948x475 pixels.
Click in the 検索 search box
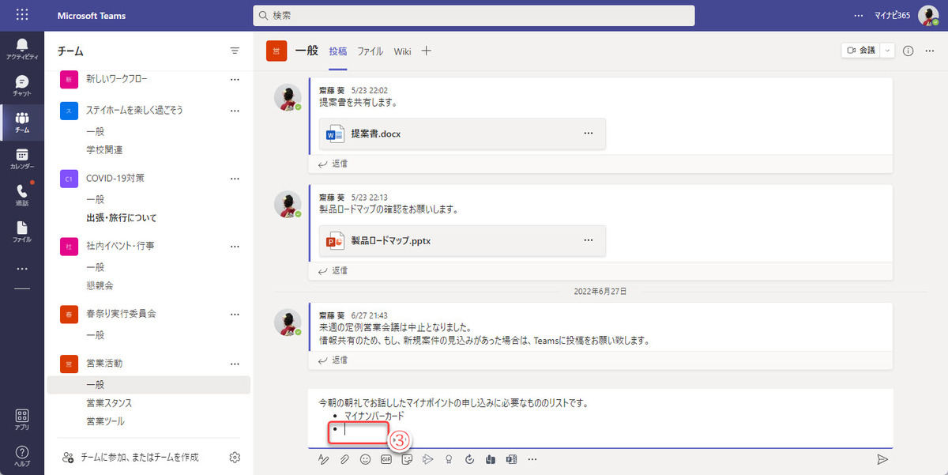click(x=474, y=16)
